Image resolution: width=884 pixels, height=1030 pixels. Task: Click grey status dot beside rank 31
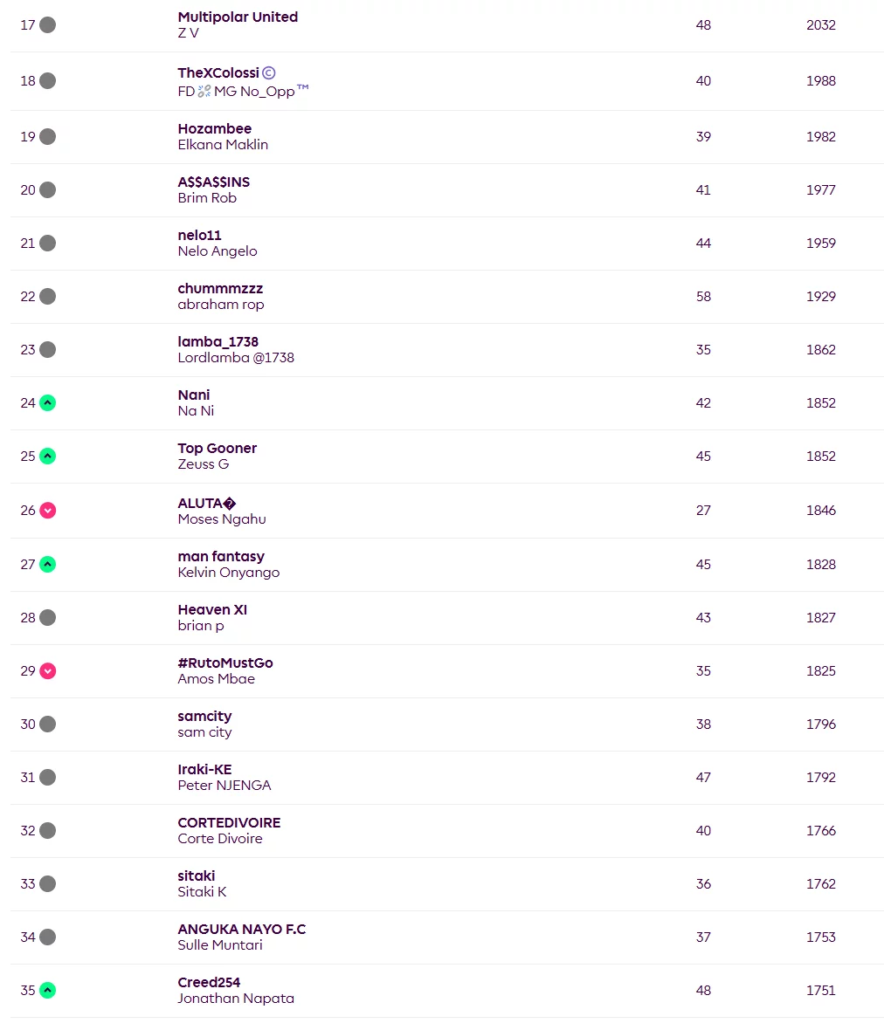point(48,778)
